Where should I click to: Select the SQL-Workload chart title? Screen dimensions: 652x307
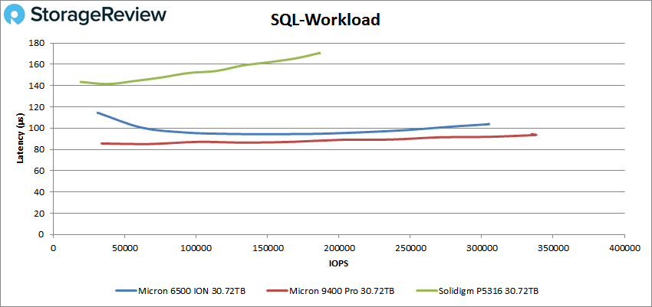326,20
